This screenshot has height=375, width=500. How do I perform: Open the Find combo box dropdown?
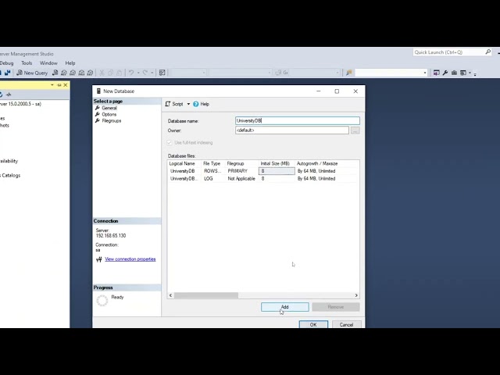[425, 73]
